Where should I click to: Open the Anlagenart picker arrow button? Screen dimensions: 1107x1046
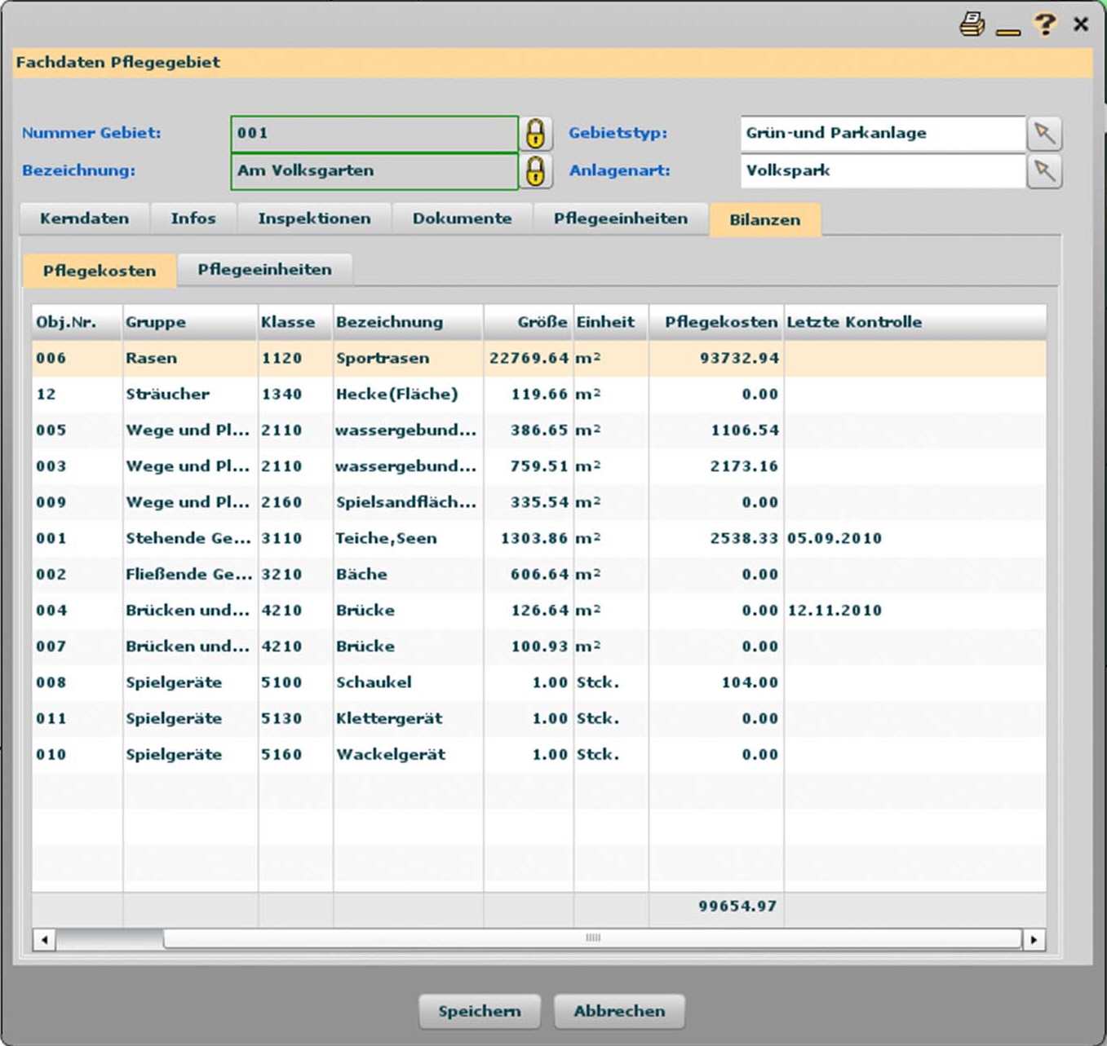point(1044,171)
